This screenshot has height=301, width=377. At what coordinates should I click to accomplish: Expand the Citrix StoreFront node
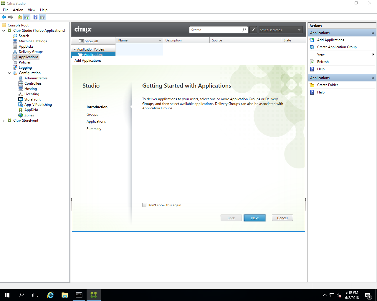coord(4,120)
